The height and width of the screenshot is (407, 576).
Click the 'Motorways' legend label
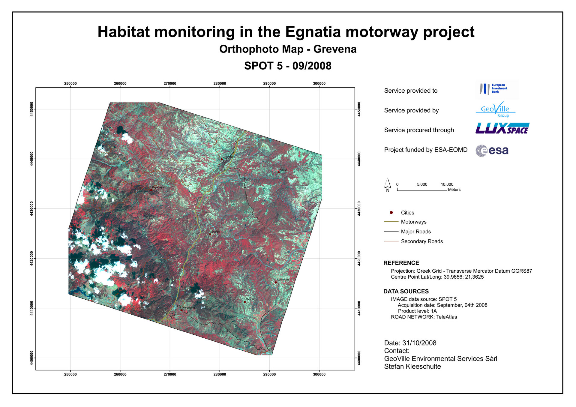point(414,222)
